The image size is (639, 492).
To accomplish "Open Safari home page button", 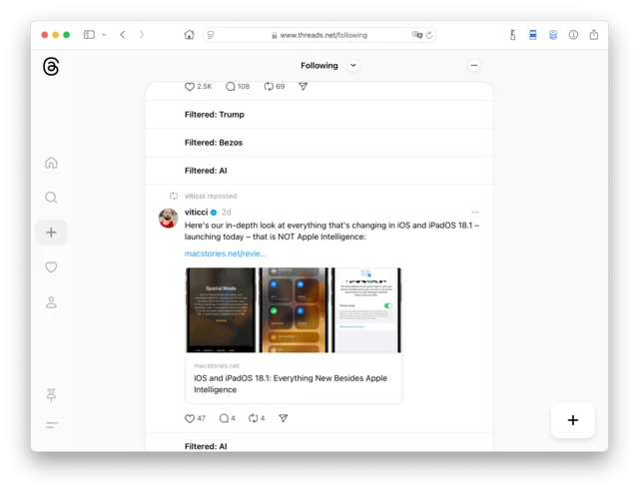I will (x=189, y=35).
